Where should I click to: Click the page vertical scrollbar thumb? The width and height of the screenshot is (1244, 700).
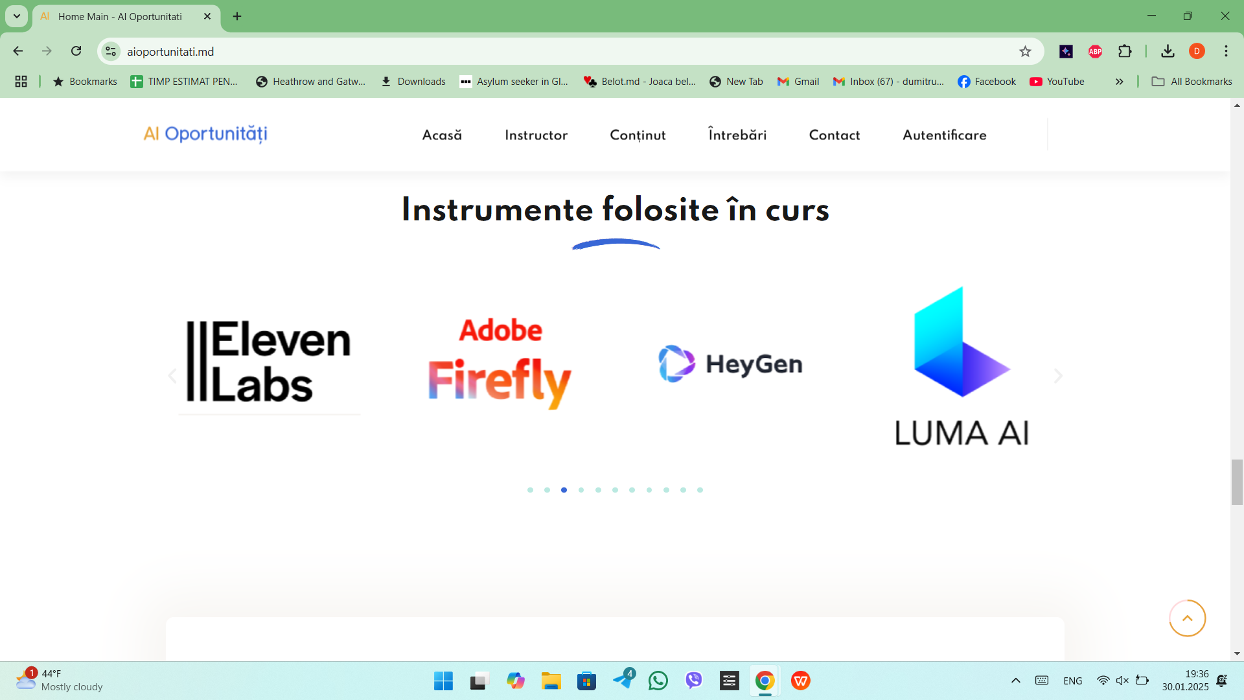pos(1237,482)
